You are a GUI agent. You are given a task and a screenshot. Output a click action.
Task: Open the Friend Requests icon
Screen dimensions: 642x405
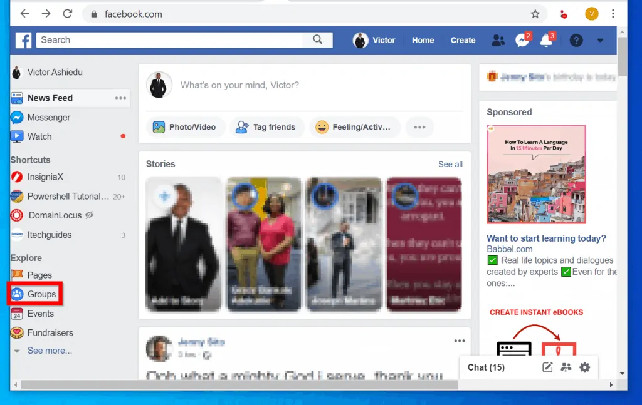click(498, 40)
